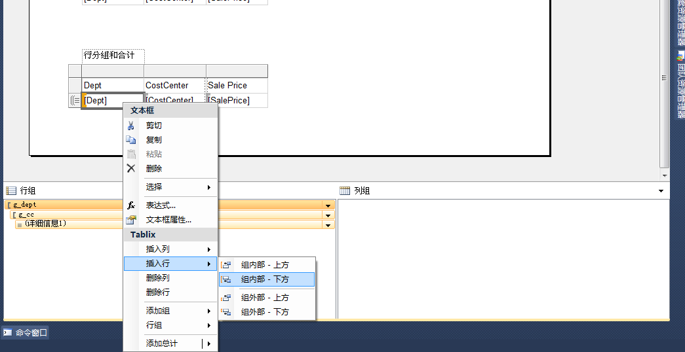685x352 pixels.
Task: Open g_cc group dropdown arrow
Action: [x=328, y=215]
